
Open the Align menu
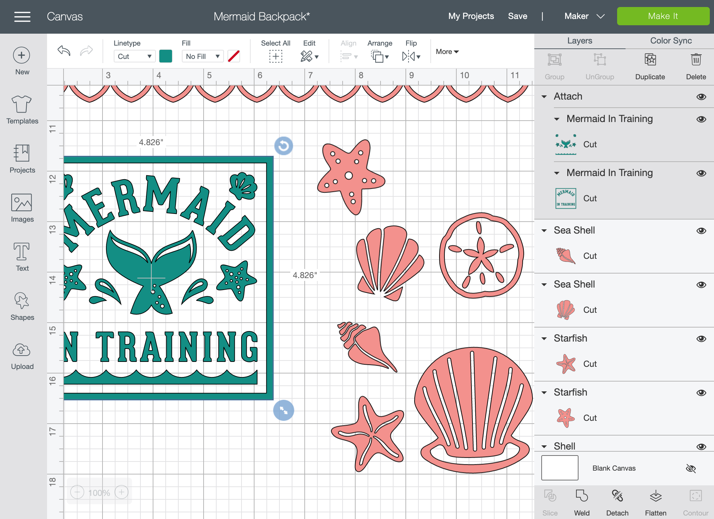349,51
